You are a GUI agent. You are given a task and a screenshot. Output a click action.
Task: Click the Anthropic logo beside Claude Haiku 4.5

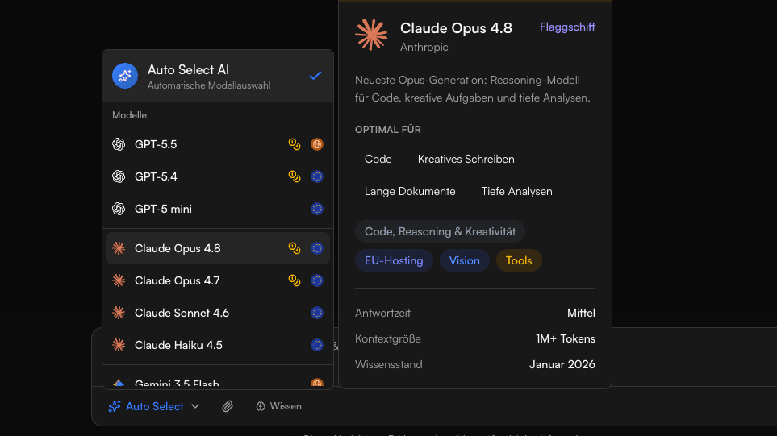pos(119,344)
